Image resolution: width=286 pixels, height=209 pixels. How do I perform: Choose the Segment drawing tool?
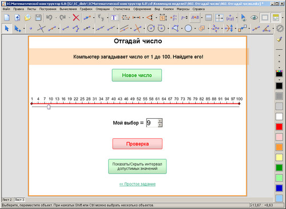(65, 29)
